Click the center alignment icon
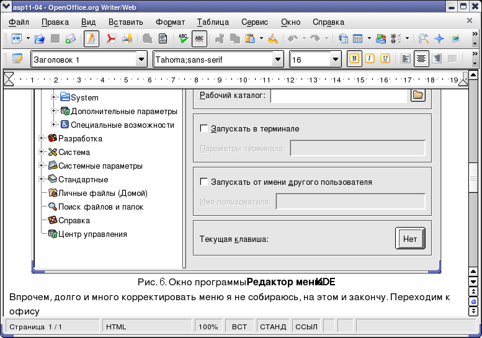The image size is (482, 338). [x=422, y=59]
